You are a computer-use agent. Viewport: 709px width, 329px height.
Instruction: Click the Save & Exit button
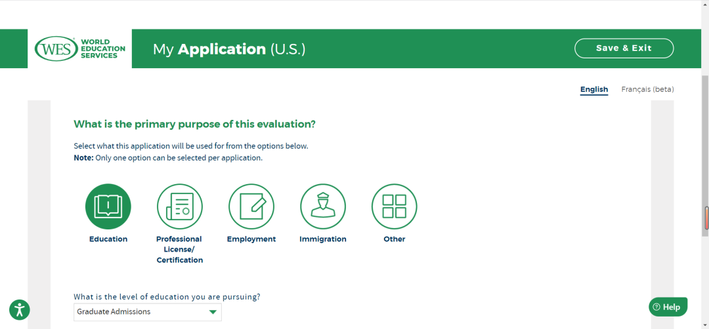coord(624,48)
